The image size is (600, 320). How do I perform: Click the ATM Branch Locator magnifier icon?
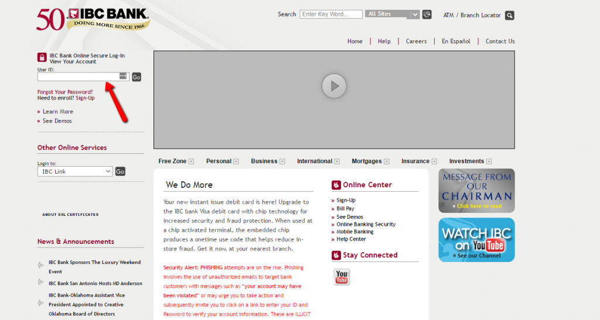pos(509,15)
